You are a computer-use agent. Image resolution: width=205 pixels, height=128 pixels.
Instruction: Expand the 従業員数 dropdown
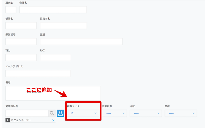coord(114,113)
